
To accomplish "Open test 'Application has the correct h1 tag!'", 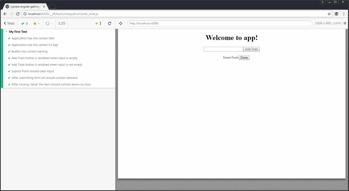I will [35, 45].
